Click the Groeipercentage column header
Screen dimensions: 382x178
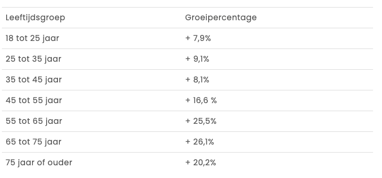tap(221, 18)
